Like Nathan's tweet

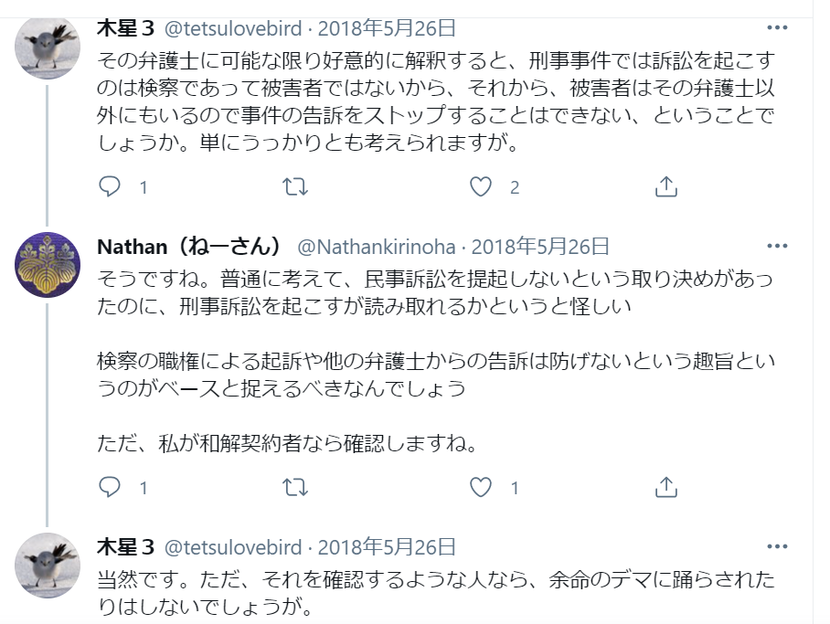pos(481,487)
